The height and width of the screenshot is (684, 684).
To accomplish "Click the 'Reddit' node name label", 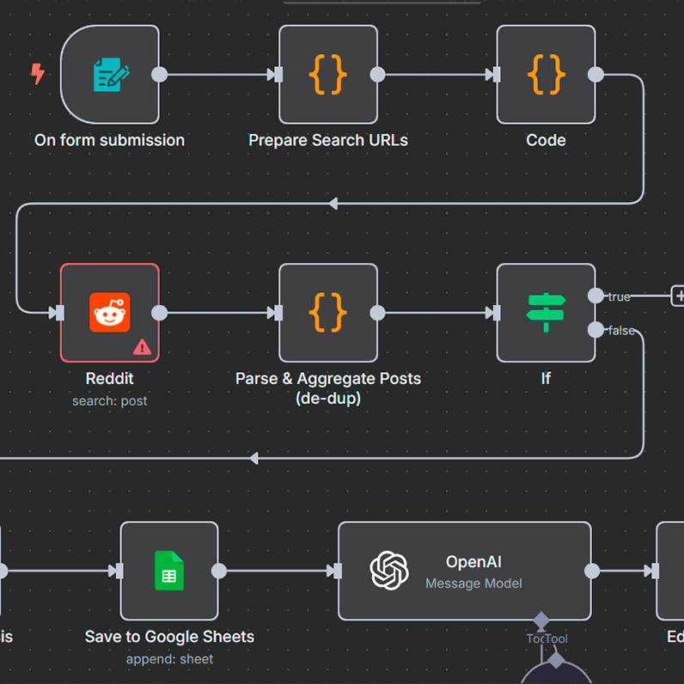I will (109, 379).
